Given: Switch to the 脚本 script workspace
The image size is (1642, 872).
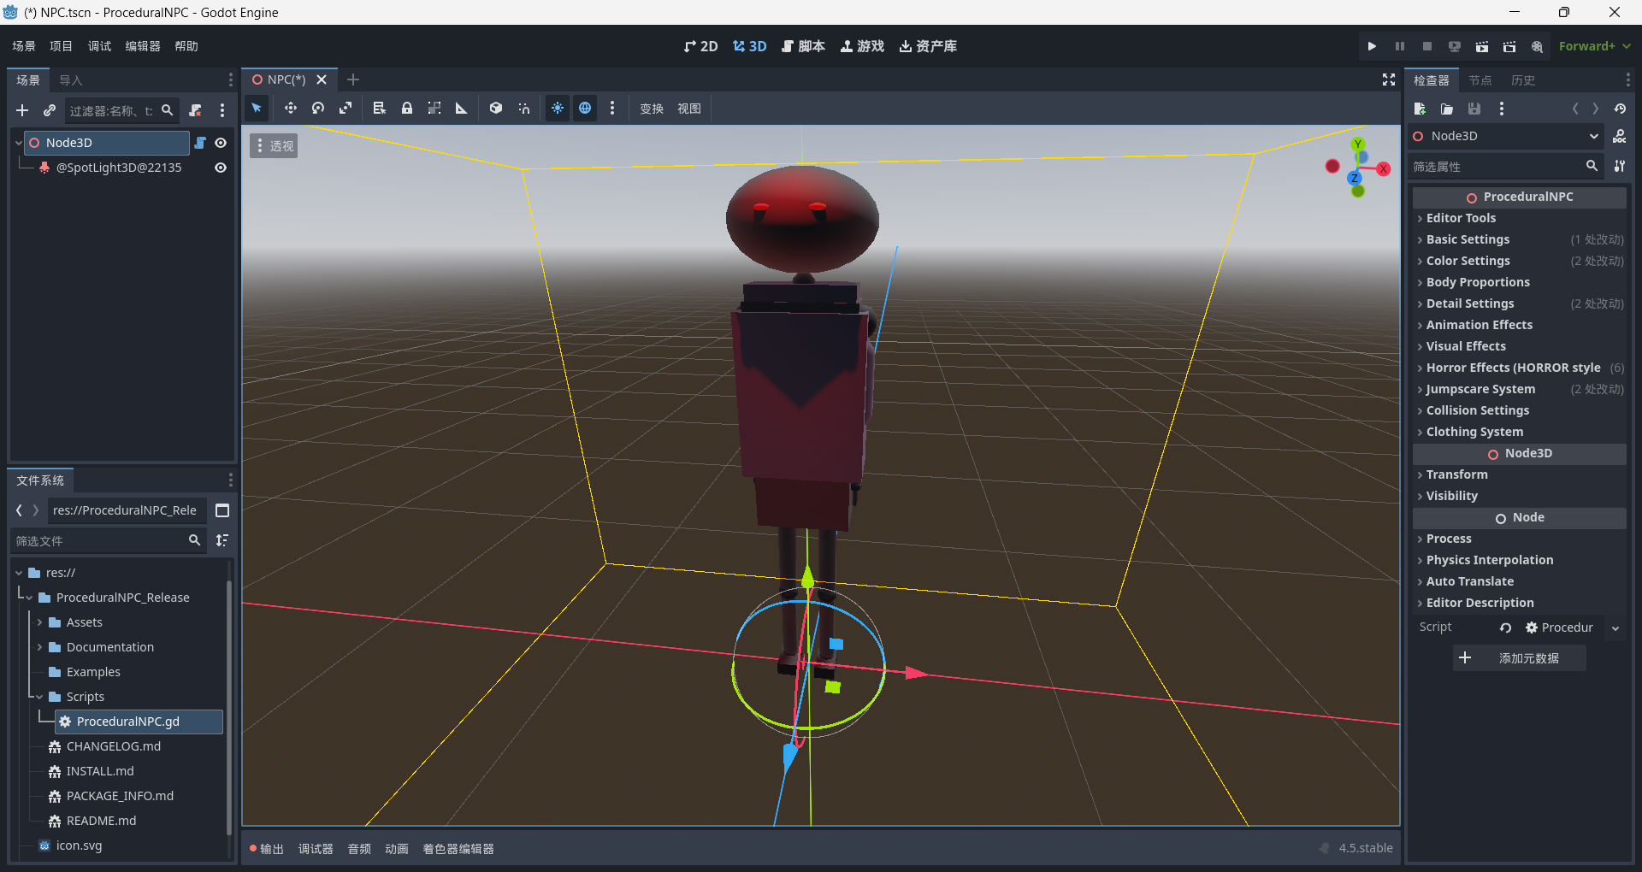Looking at the screenshot, I should pyautogui.click(x=803, y=46).
